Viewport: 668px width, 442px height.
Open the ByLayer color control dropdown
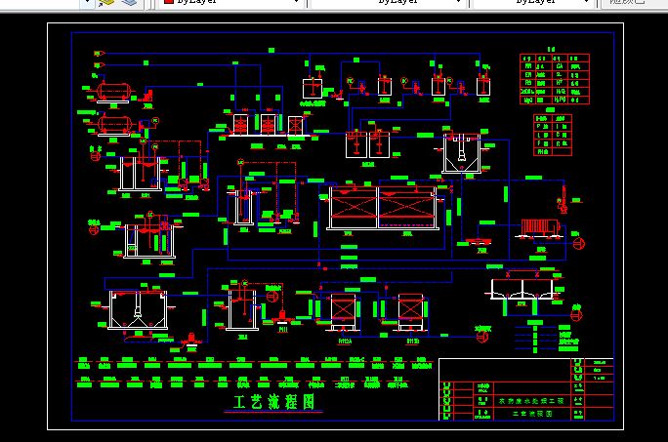coord(230,3)
